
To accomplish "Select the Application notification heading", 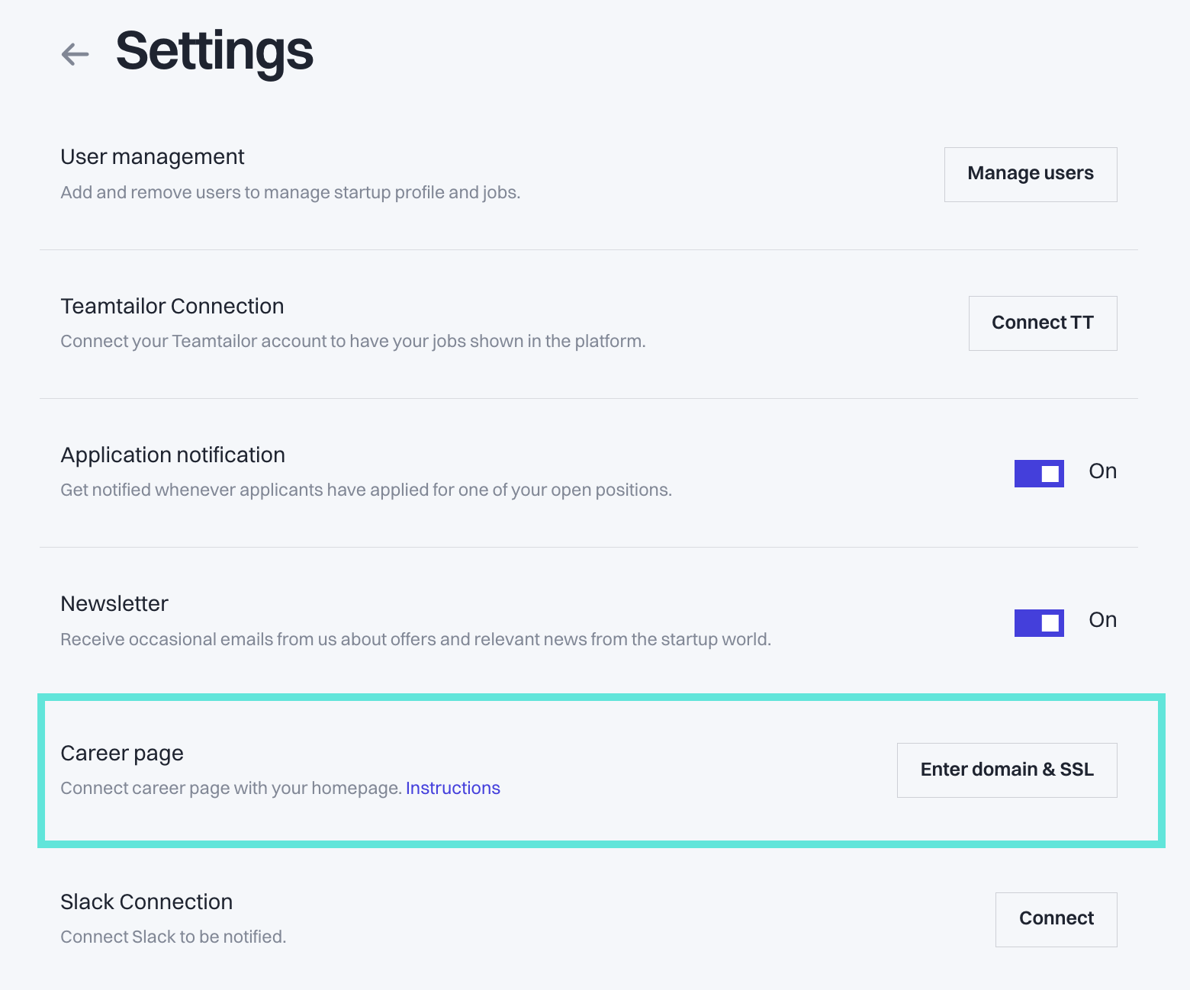I will [x=172, y=455].
